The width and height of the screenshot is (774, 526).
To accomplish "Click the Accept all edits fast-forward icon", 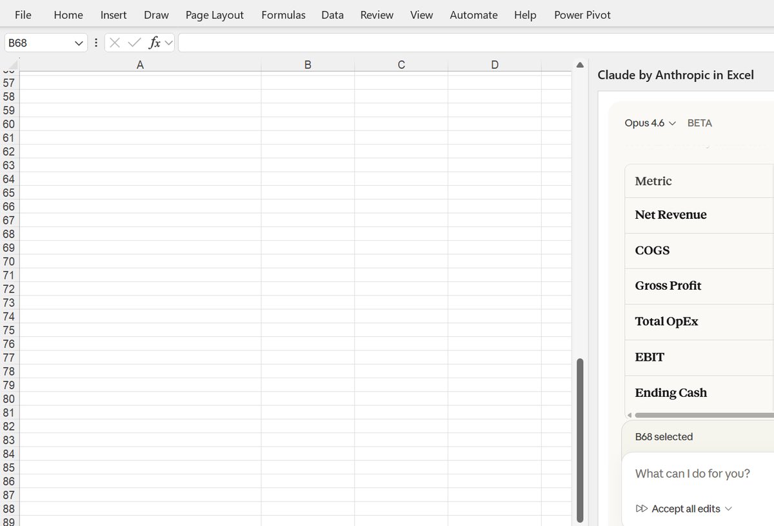I will (x=641, y=509).
